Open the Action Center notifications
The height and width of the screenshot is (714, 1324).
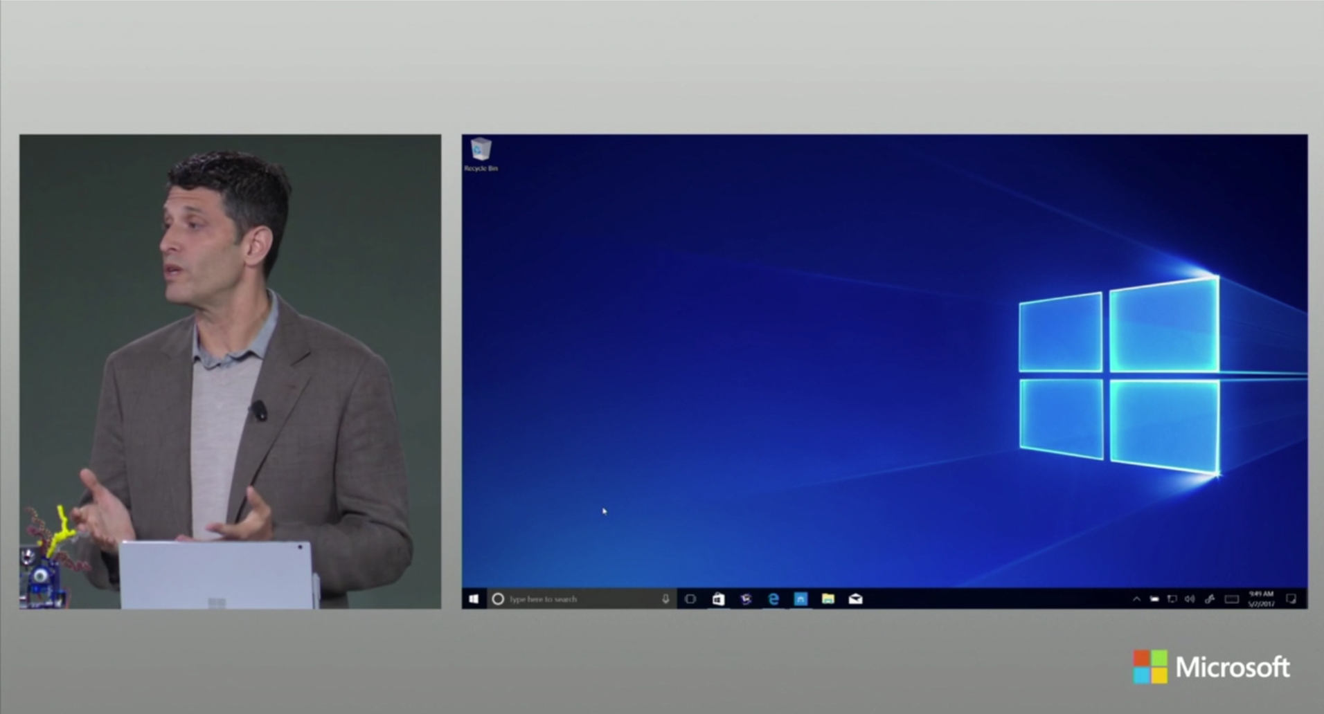click(1291, 599)
